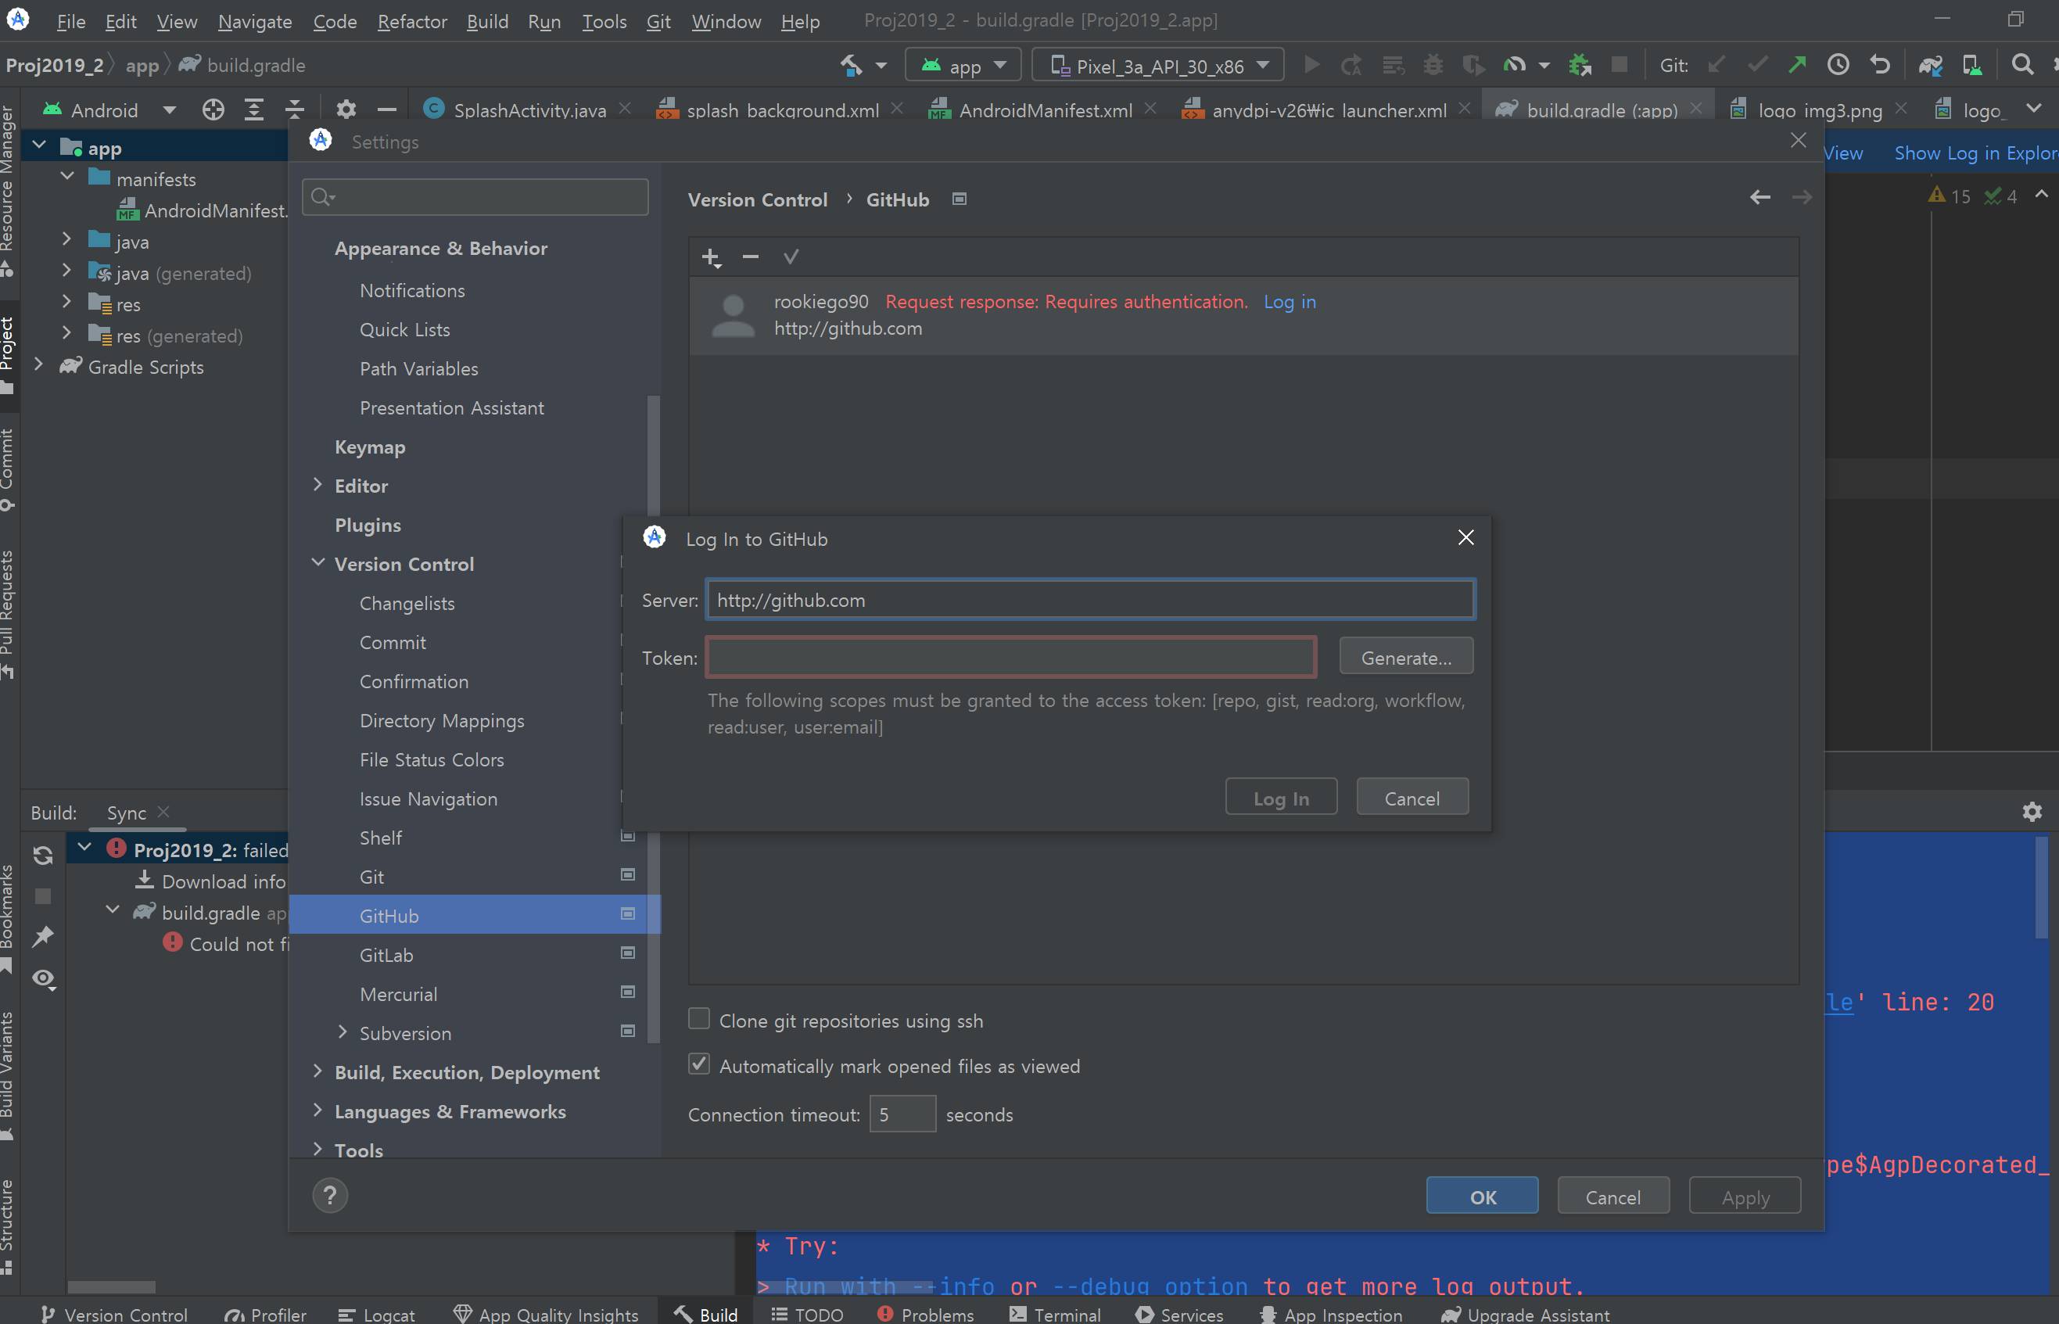This screenshot has width=2059, height=1324.
Task: Expand Gradle Scripts tree node
Action: 38,366
